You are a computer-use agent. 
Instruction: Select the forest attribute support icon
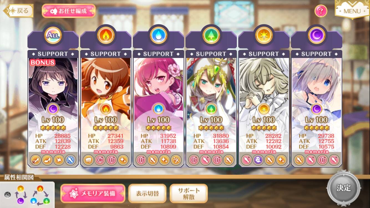pyautogui.click(x=211, y=35)
